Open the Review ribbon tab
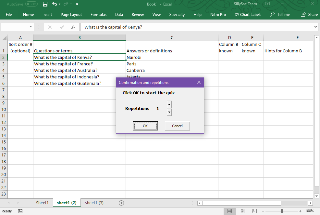Image resolution: width=320 pixels, height=215 pixels. [138, 15]
